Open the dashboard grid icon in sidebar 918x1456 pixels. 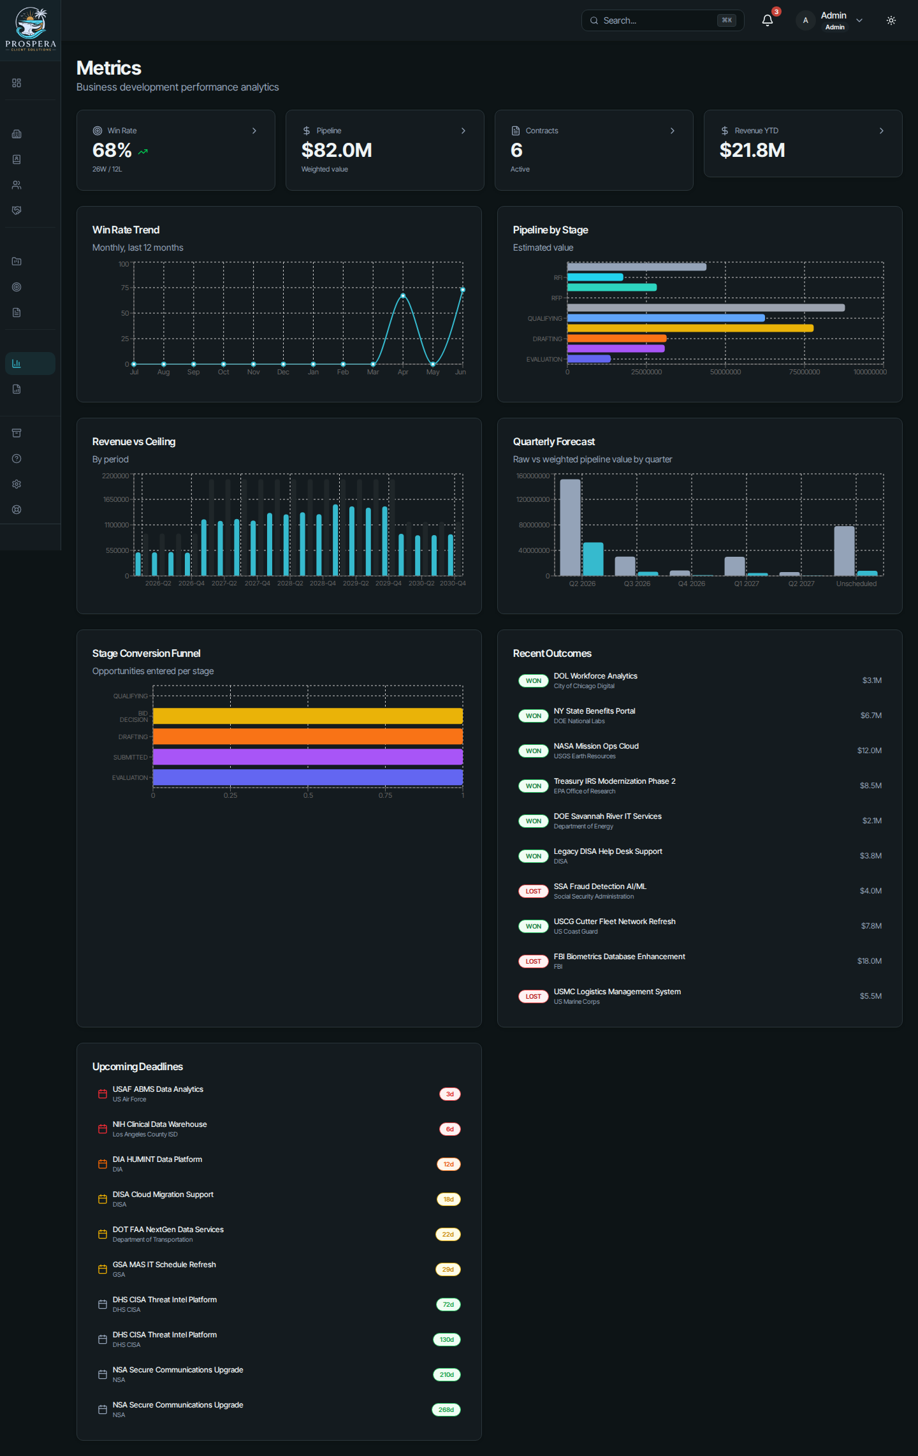[17, 83]
